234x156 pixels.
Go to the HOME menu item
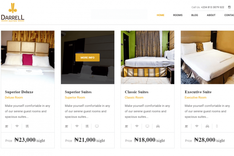click(x=160, y=15)
